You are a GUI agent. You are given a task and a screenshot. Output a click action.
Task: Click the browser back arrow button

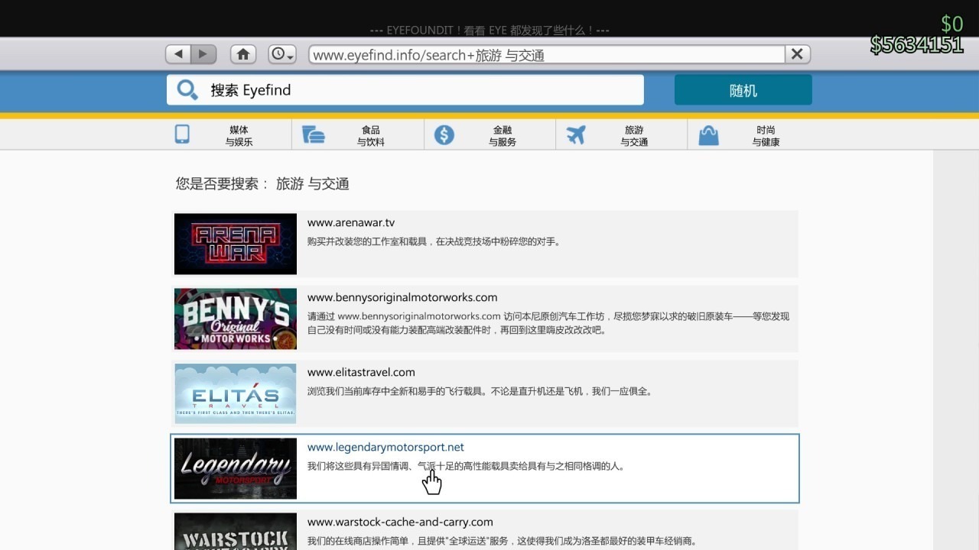[x=178, y=54]
